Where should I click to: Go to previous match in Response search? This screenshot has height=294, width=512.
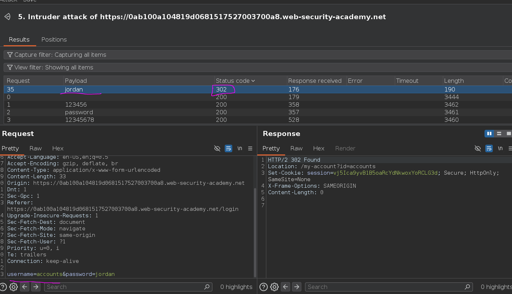point(285,287)
